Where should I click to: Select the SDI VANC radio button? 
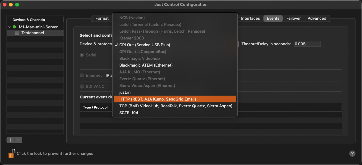click(82, 86)
